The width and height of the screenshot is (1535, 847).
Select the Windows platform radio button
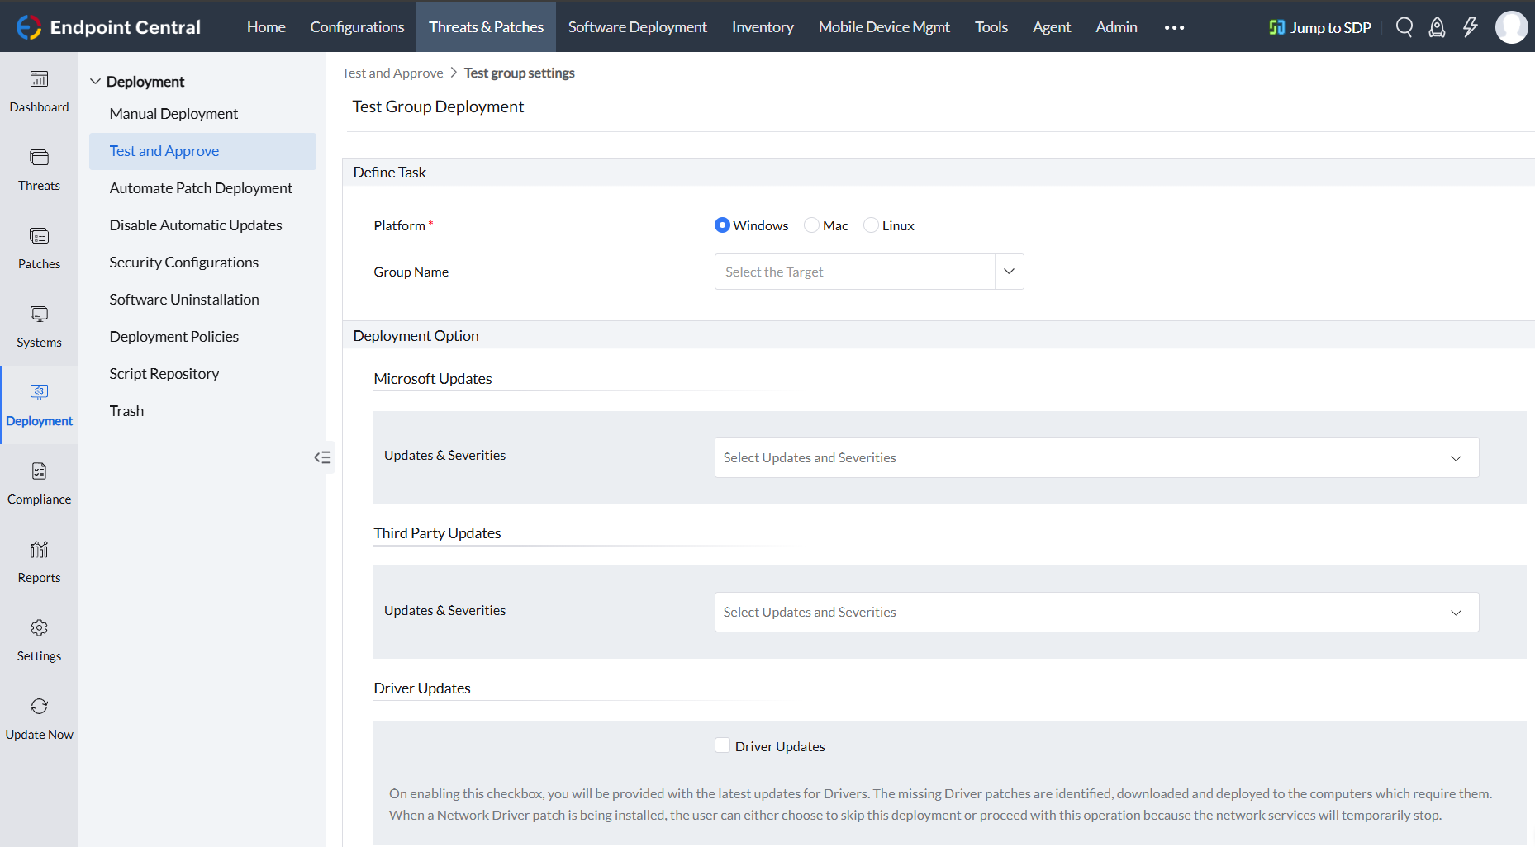[722, 225]
